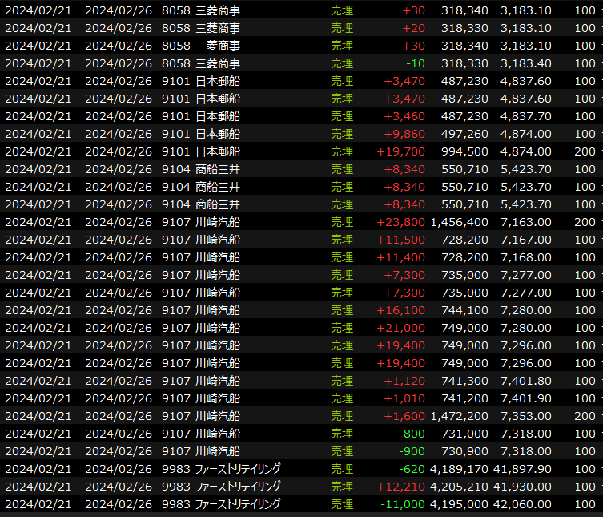Select the 730,900 amount cell
Screen dimensions: 603x517
click(464, 451)
